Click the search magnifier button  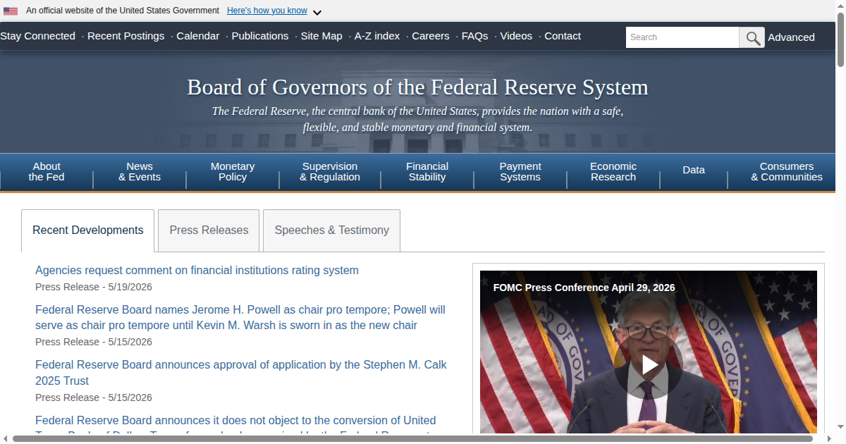(x=752, y=37)
